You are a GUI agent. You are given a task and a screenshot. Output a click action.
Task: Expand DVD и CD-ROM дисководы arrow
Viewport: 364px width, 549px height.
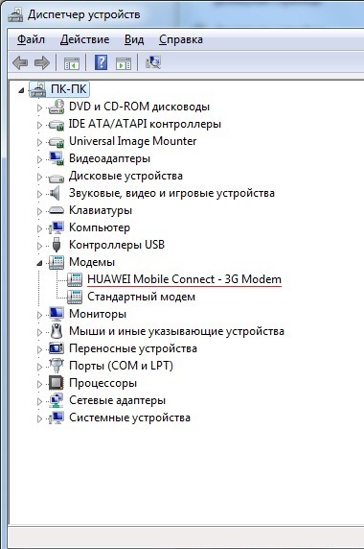[39, 107]
